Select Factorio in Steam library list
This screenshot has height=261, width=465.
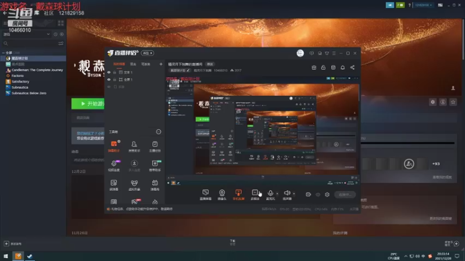(18, 76)
